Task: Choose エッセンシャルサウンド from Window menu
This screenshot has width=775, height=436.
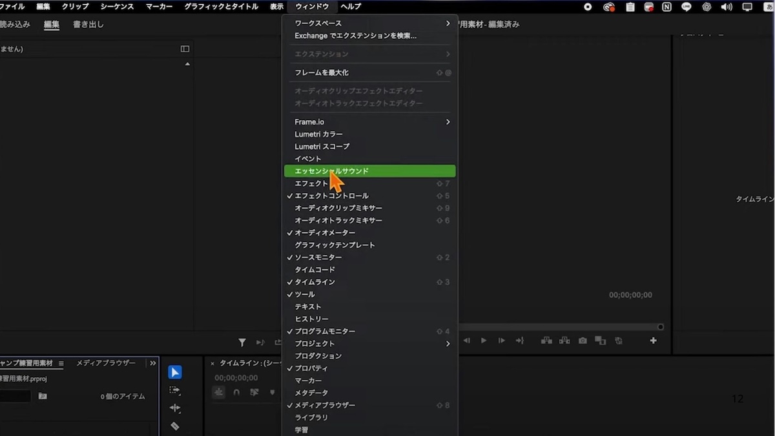Action: 370,171
